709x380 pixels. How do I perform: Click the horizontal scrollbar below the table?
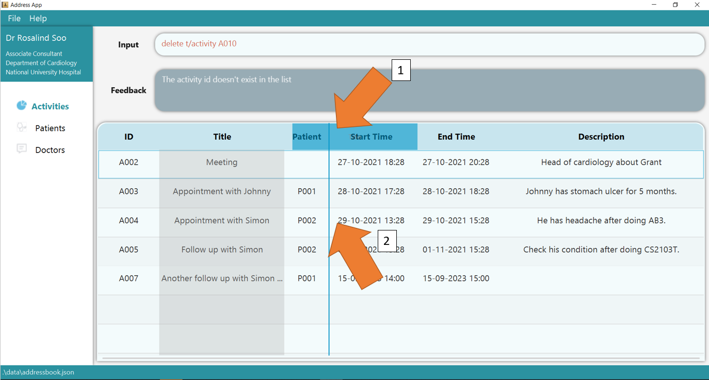[400, 358]
